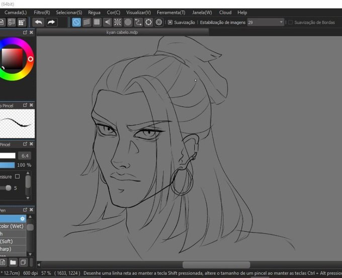Select the vanishing point snap tool
This screenshot has height=278, width=342.
click(107, 22)
